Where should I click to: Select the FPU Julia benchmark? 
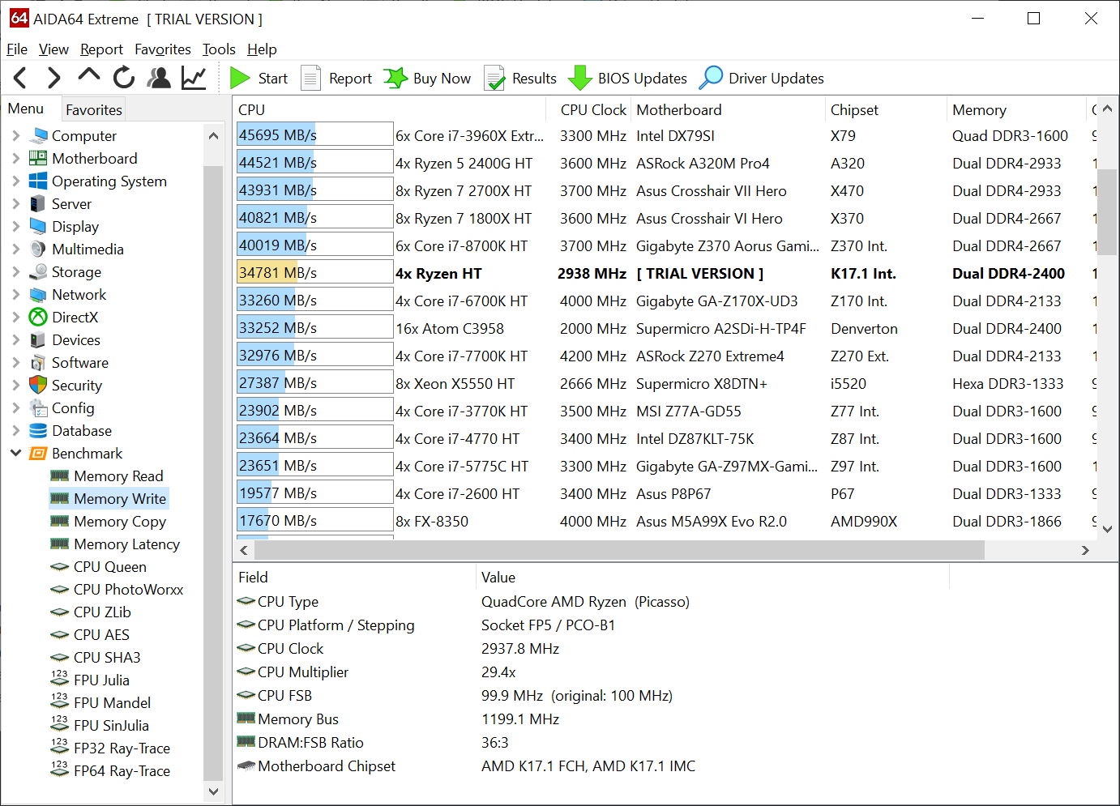(101, 680)
